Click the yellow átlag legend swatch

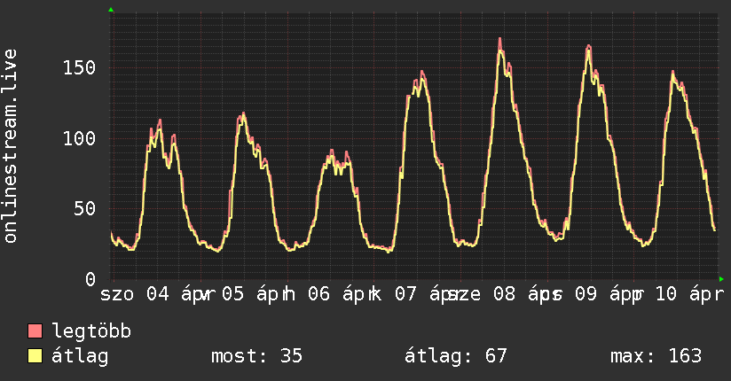(35, 356)
